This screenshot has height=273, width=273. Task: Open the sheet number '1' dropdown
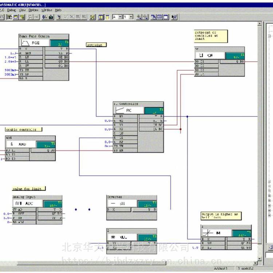tap(131, 17)
